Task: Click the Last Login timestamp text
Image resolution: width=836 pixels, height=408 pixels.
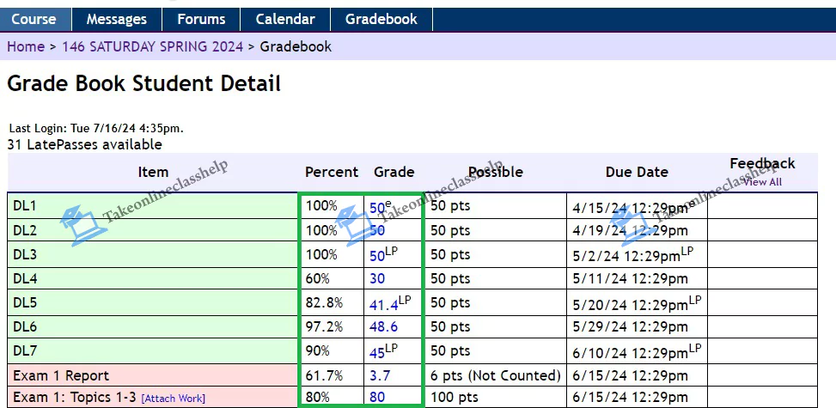Action: (x=96, y=129)
